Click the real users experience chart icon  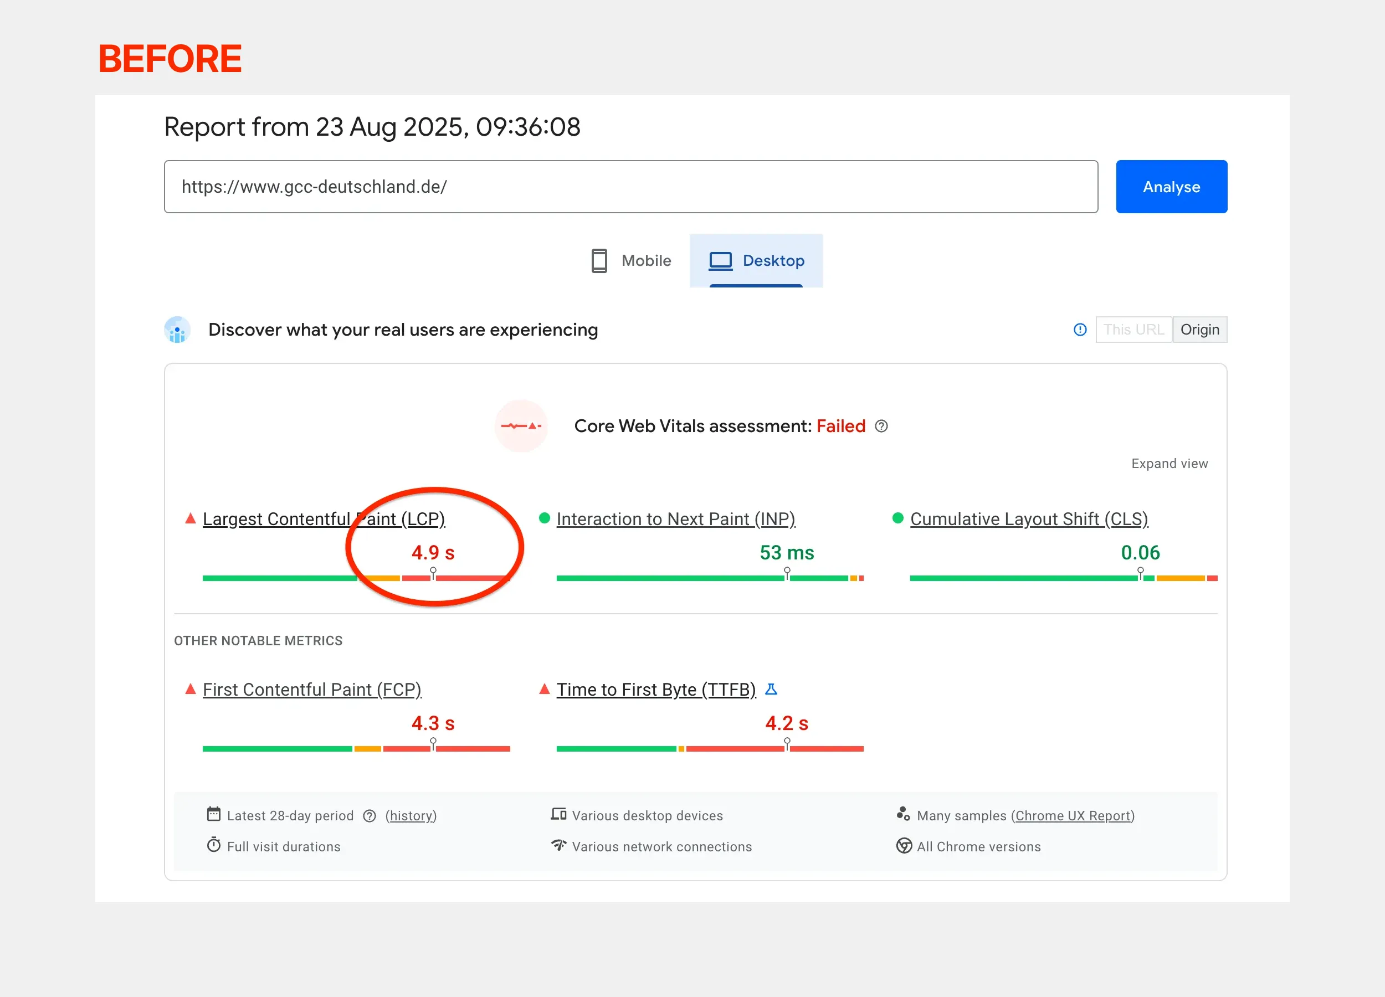178,330
